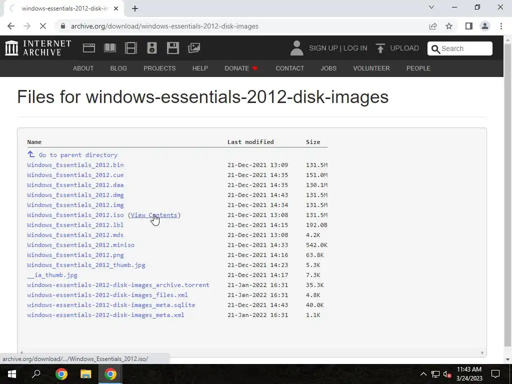Open a new browser tab

[x=135, y=8]
